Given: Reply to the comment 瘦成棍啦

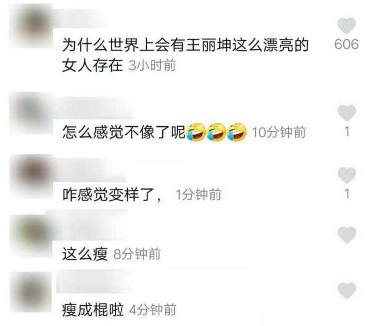Looking at the screenshot, I should tap(93, 310).
